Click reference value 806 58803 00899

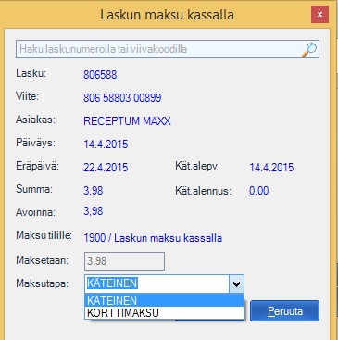point(122,98)
